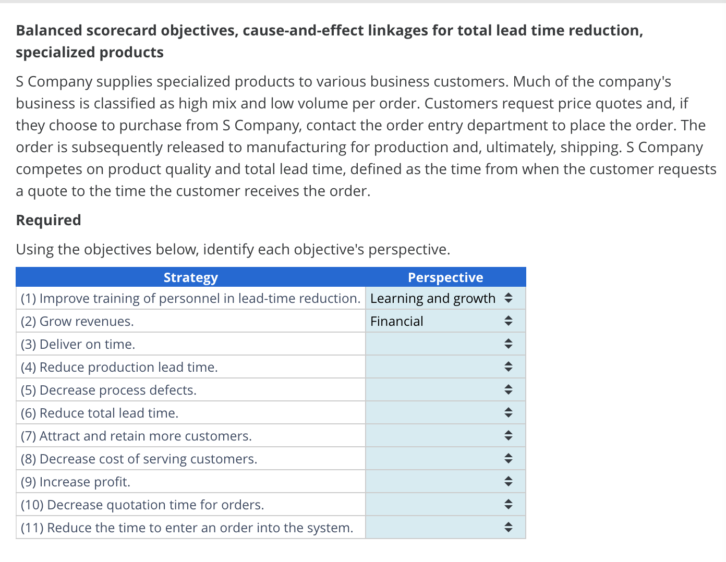Click the "Perspective" column header
This screenshot has height=562, width=726.
click(x=445, y=277)
